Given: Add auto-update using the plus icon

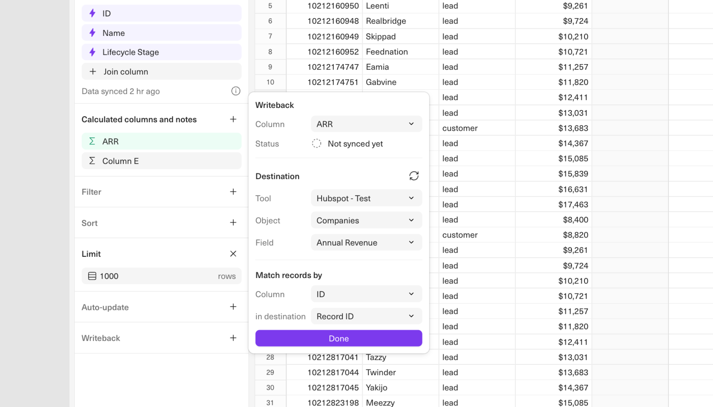Looking at the screenshot, I should [233, 307].
